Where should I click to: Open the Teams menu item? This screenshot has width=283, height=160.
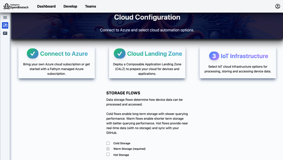click(x=90, y=6)
